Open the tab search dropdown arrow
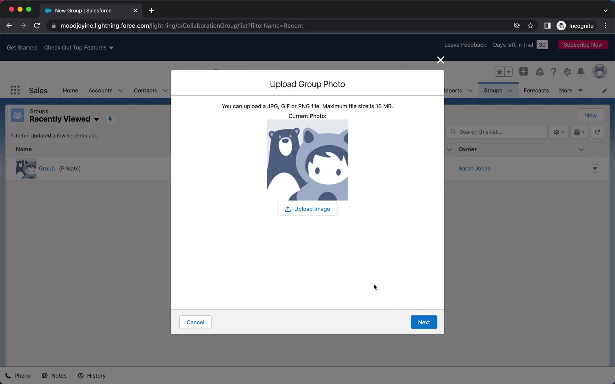615x384 pixels. coord(605,11)
